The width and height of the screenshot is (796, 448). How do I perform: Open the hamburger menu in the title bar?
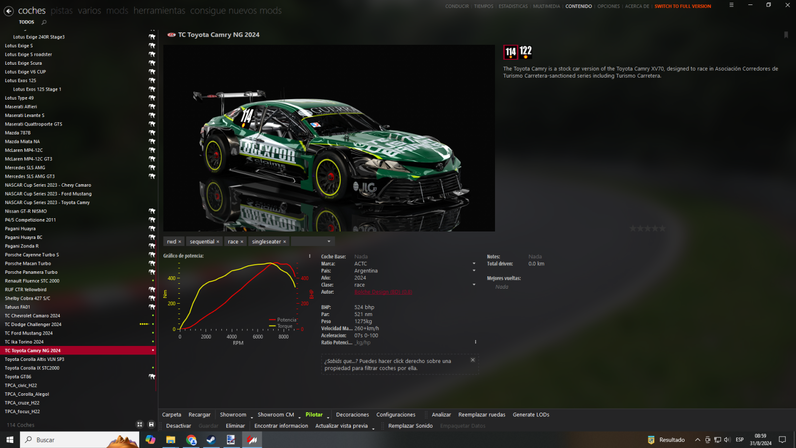click(x=731, y=5)
